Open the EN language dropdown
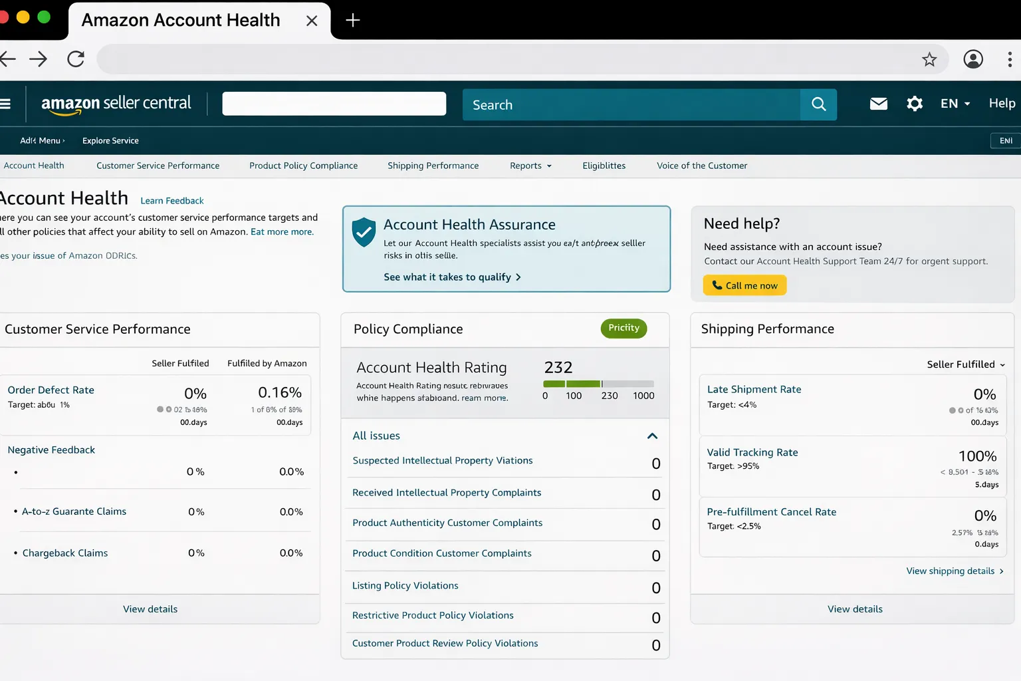 (x=955, y=103)
